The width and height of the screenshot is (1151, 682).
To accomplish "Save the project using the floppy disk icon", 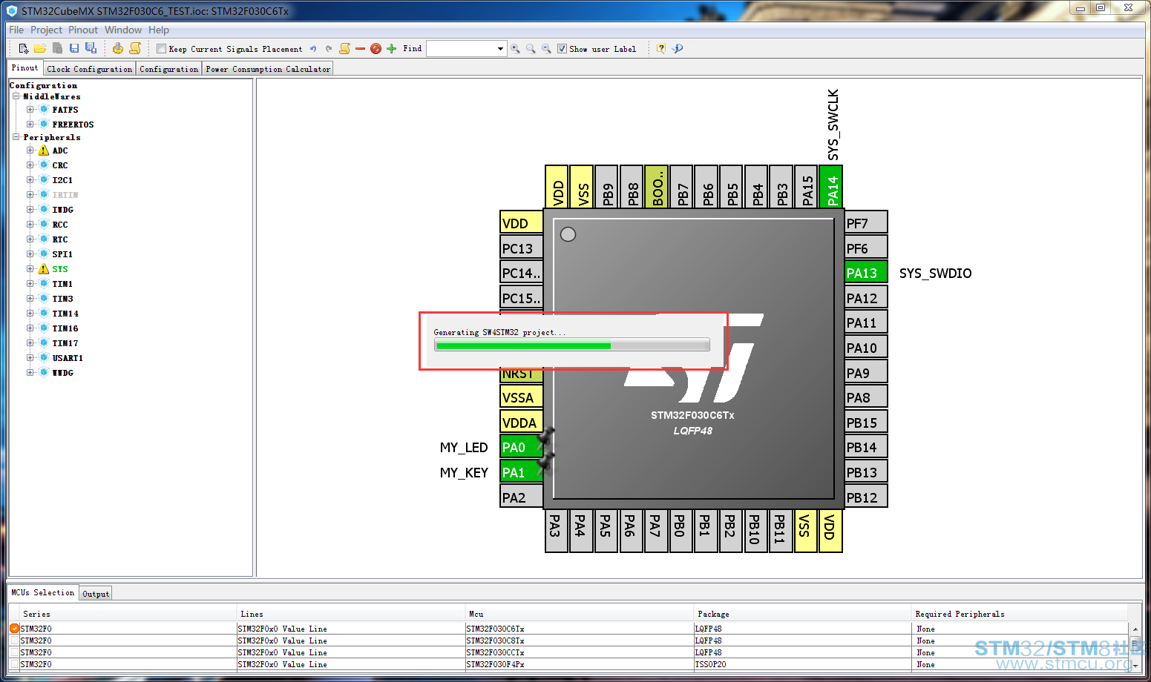I will click(x=74, y=48).
